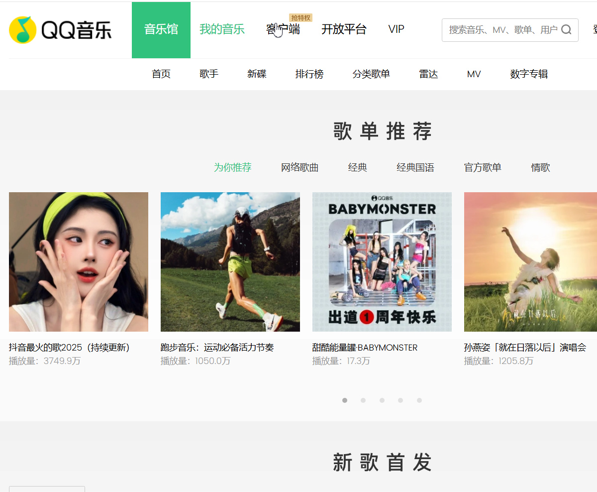Click the QQ音乐 logo icon
The width and height of the screenshot is (597, 492).
coord(23,30)
